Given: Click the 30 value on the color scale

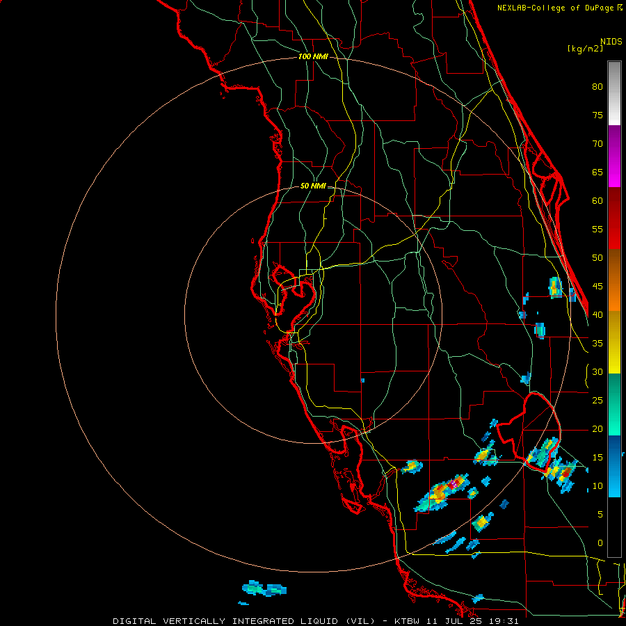Looking at the screenshot, I should coord(597,371).
